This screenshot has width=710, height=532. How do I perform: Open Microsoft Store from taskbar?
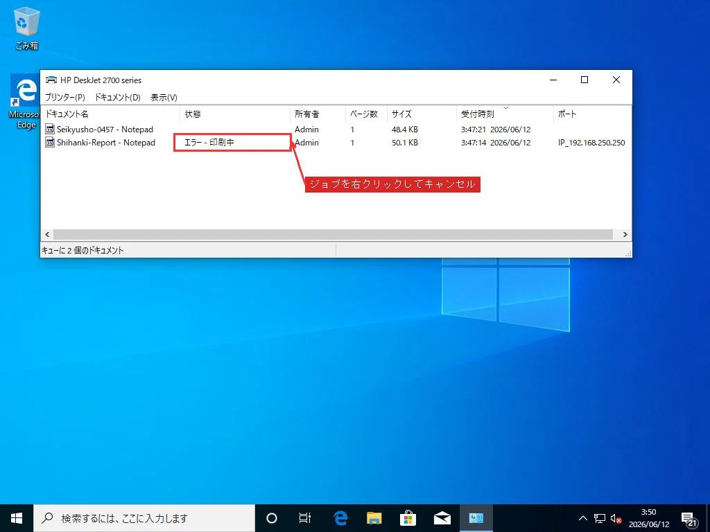click(x=408, y=518)
